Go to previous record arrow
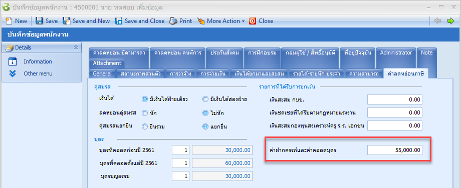461x188 pixels. 437,21
